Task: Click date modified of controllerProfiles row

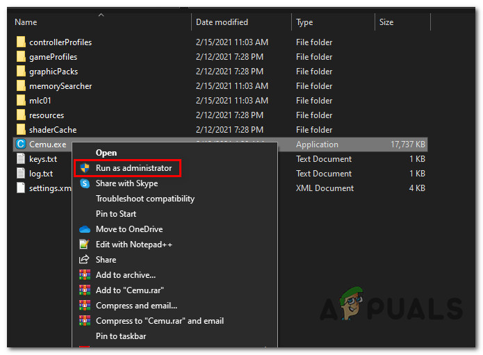Action: click(232, 42)
